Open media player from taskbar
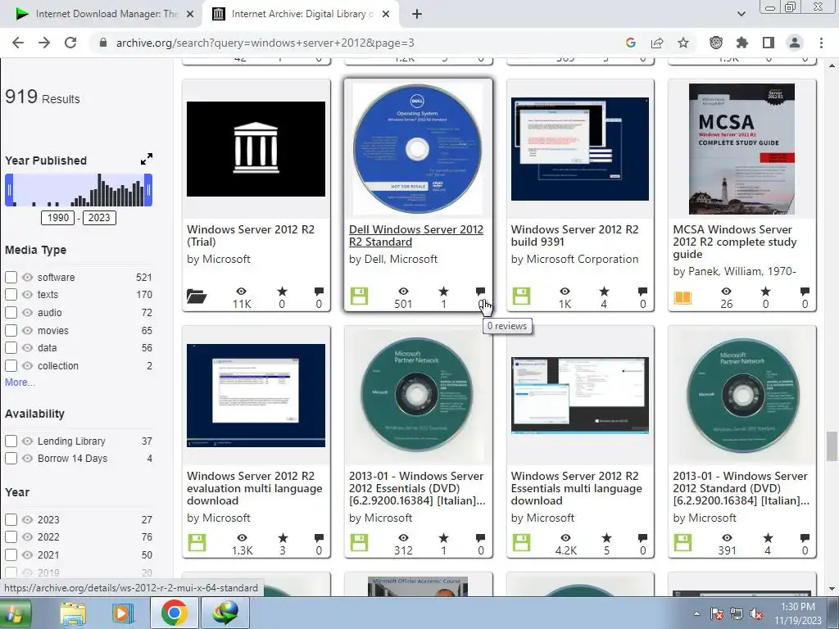The width and height of the screenshot is (839, 629). click(123, 613)
